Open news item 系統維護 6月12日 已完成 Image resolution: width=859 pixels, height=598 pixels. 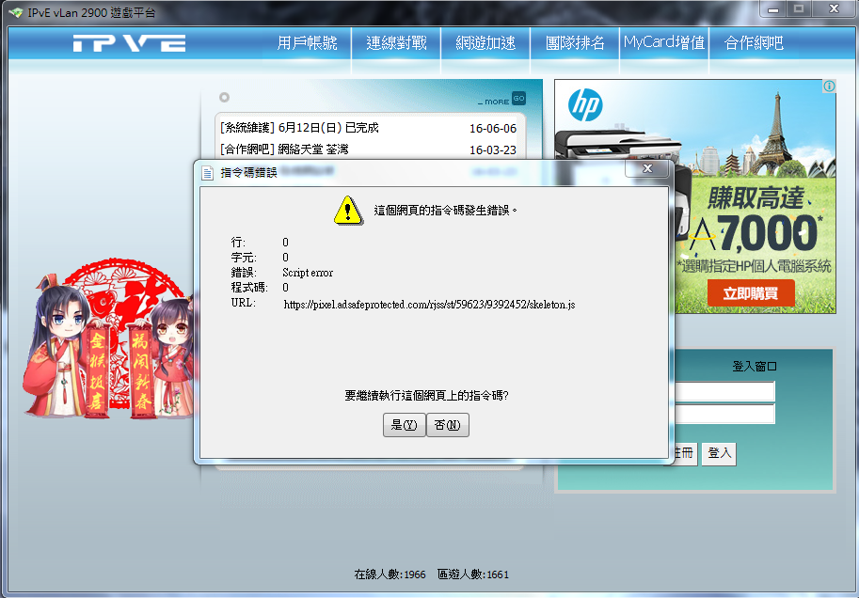(x=299, y=128)
